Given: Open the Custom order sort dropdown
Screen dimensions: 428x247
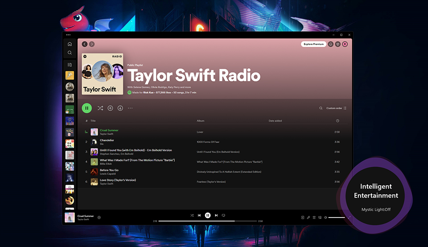Looking at the screenshot, I should click(x=336, y=108).
